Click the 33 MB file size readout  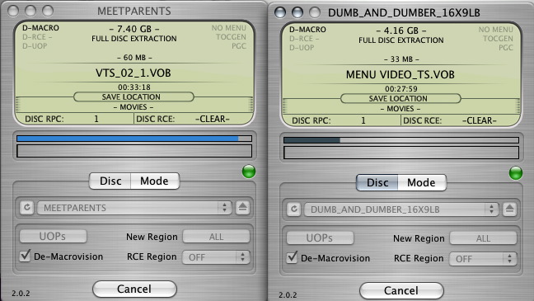(x=401, y=59)
